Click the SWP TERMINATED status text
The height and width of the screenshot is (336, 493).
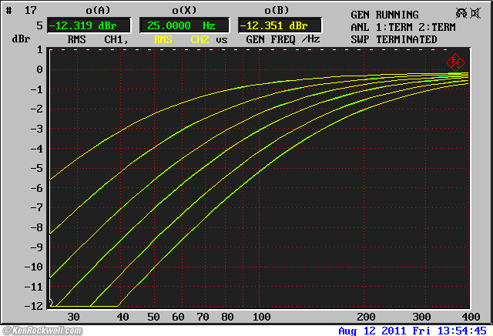pos(393,39)
